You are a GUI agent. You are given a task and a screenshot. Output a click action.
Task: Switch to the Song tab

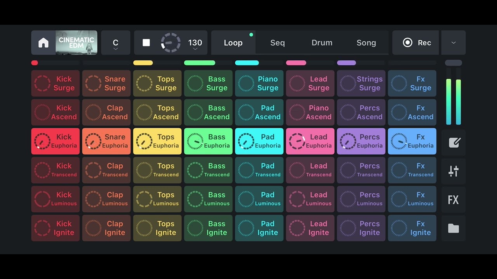366,43
